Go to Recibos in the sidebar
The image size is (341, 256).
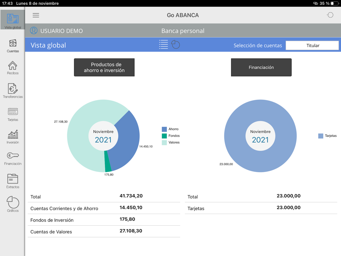point(13,68)
